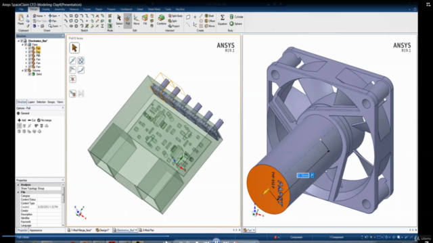Click the Fill tool icon
This screenshot has height=243, width=433.
(145, 20)
